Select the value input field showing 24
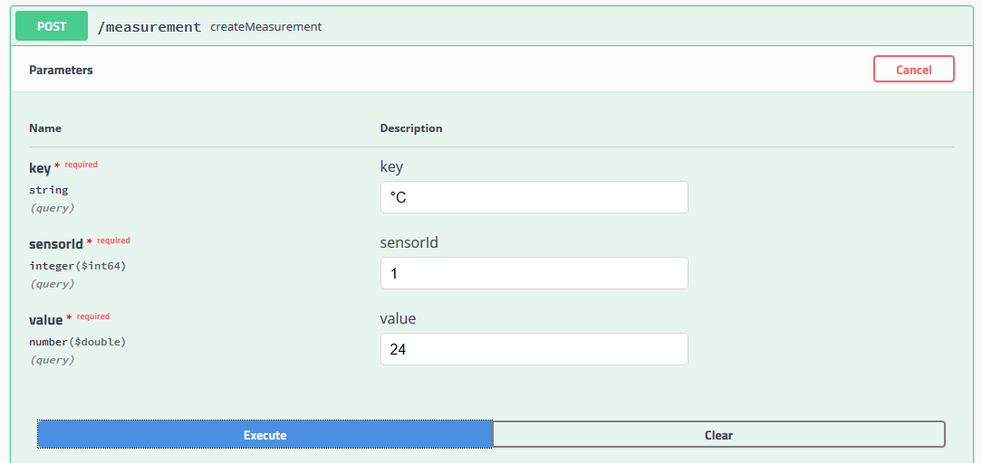 tap(534, 349)
